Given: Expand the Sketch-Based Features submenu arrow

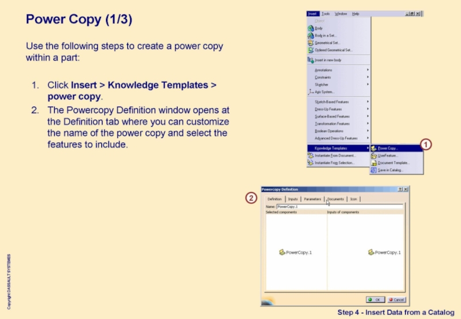Looking at the screenshot, I should point(368,102).
